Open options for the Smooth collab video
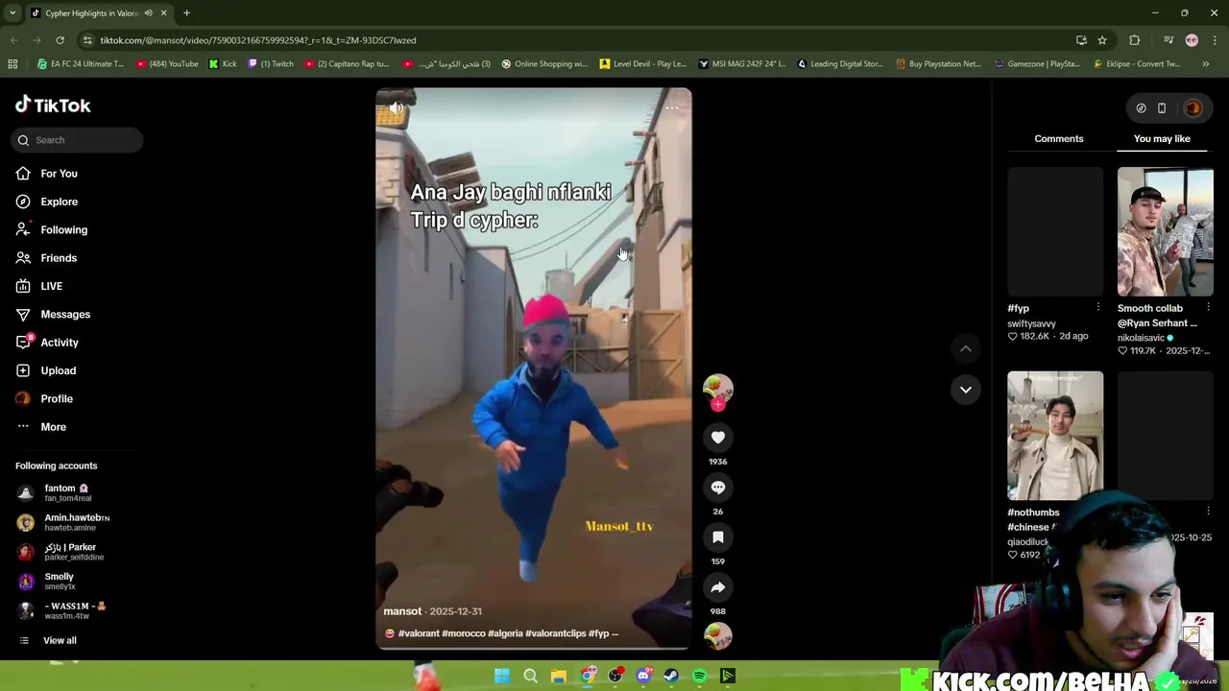The height and width of the screenshot is (691, 1229). tap(1208, 307)
